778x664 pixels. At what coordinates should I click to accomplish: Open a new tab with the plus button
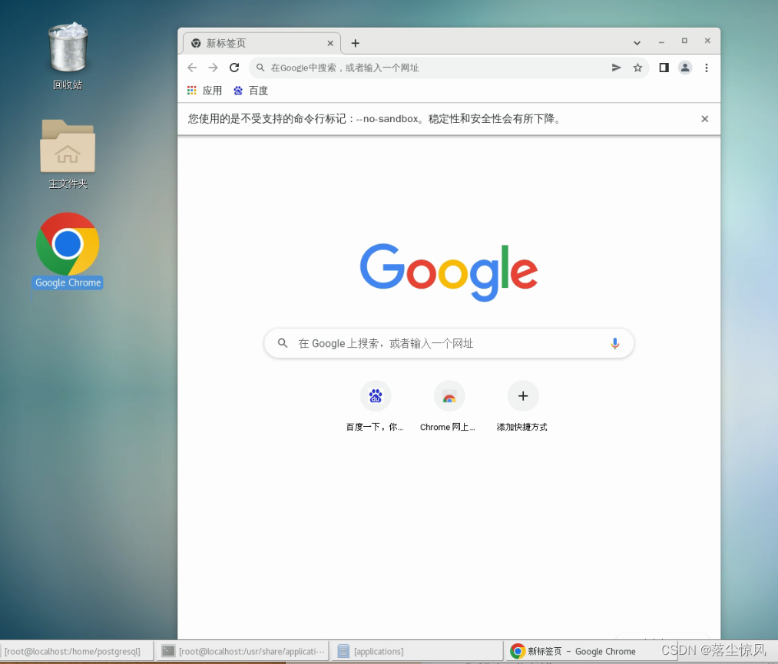pos(355,43)
